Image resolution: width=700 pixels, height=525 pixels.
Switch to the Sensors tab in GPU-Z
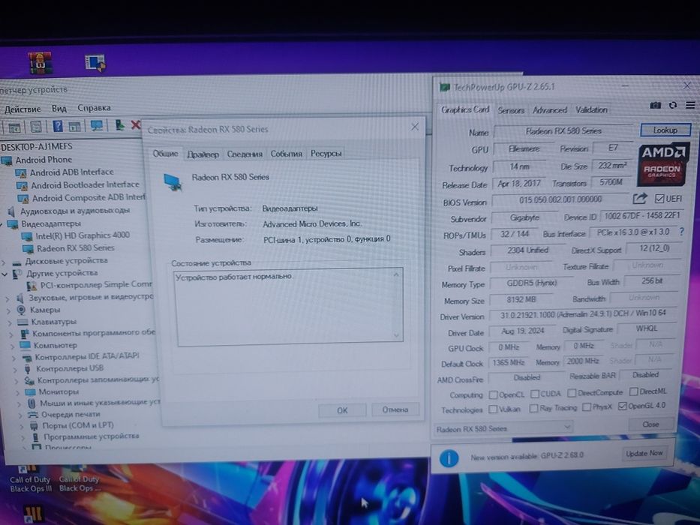[511, 110]
